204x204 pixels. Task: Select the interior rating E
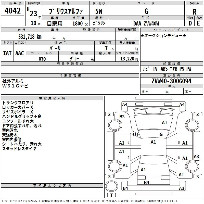point(198,23)
